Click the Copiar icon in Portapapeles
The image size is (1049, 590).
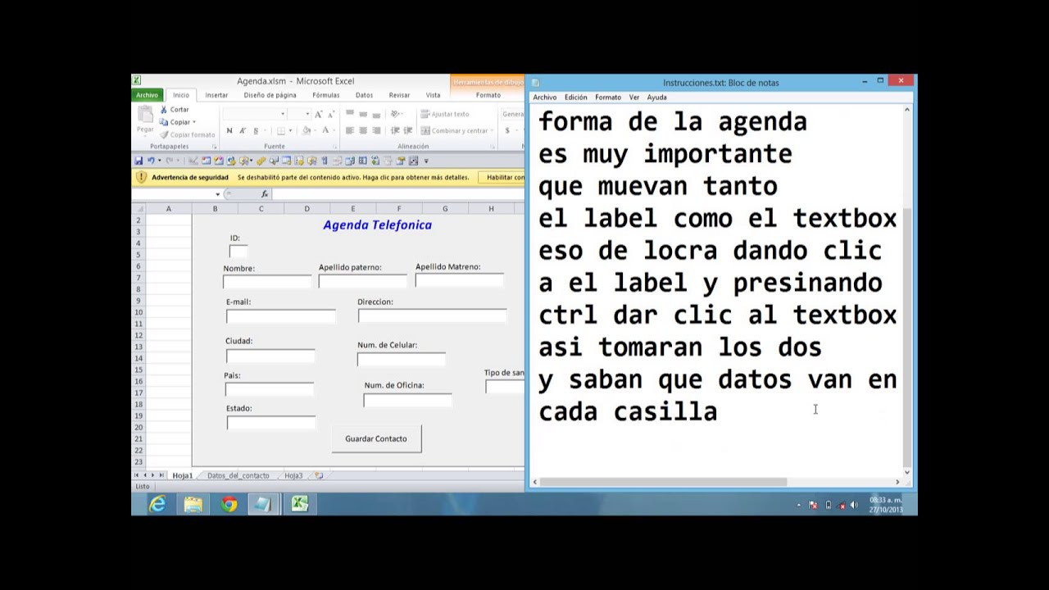164,122
